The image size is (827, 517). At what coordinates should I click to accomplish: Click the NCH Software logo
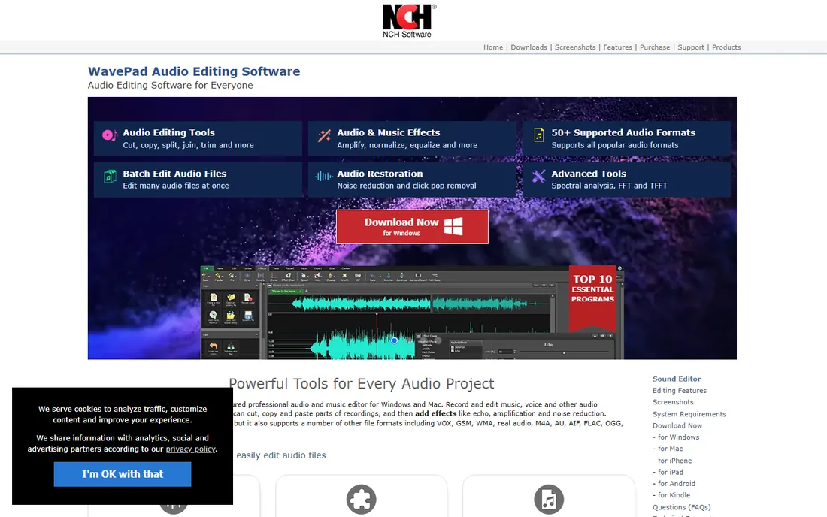(408, 21)
